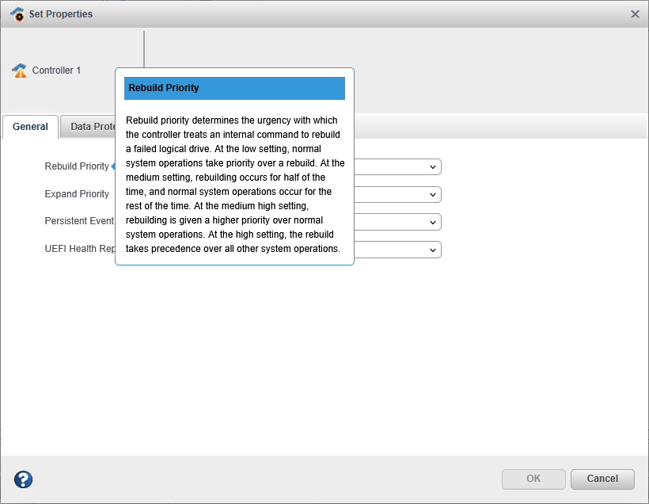
Task: Click the rebuild priority description text
Action: pos(234,185)
